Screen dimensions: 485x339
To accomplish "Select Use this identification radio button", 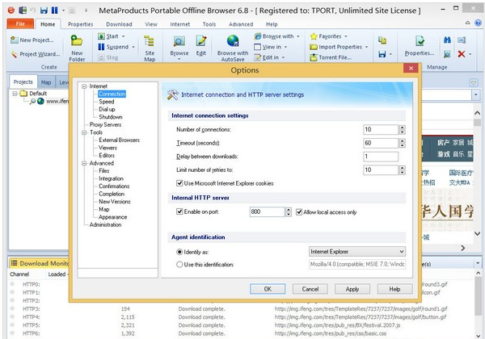I will (x=179, y=265).
